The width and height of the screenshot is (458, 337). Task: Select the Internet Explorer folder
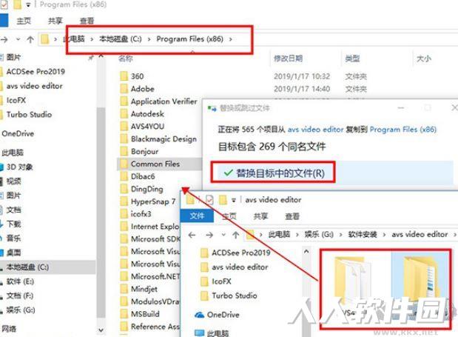150,227
